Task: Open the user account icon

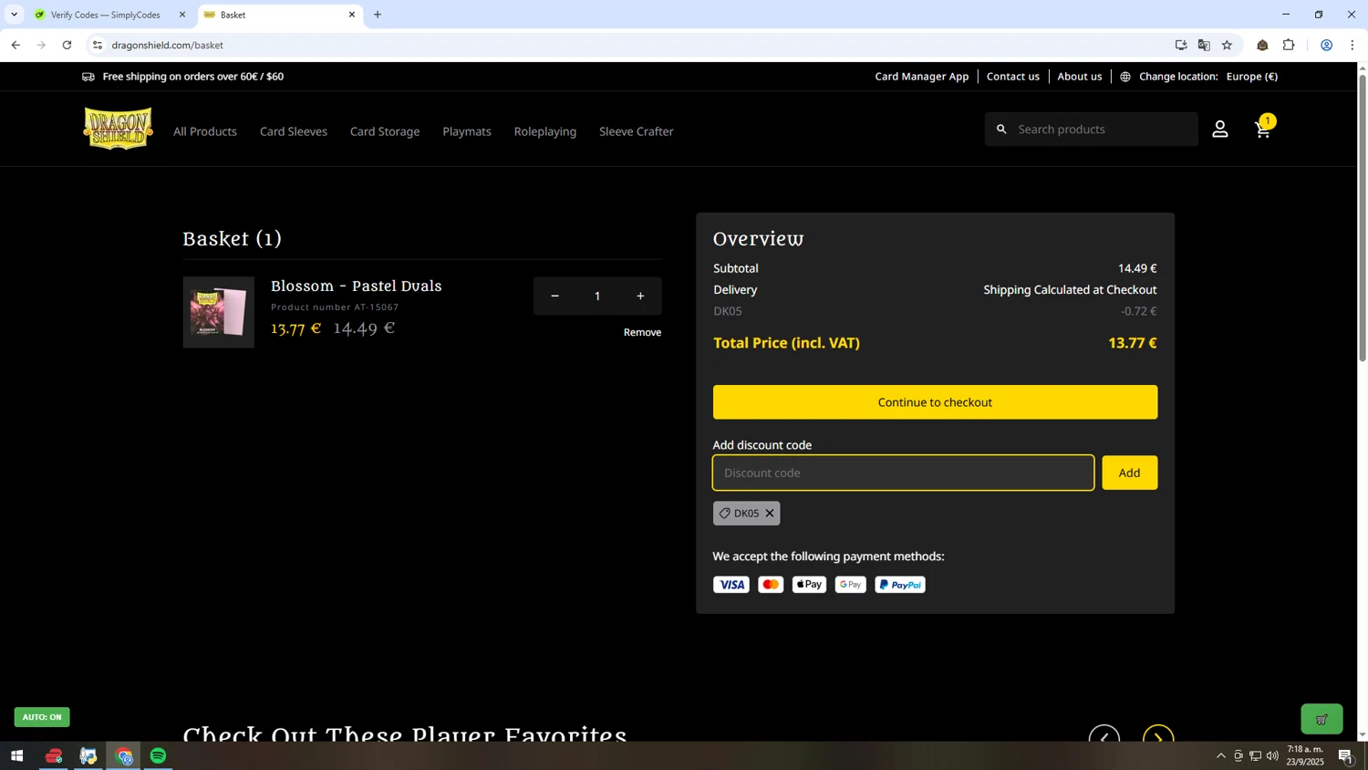Action: coord(1220,130)
